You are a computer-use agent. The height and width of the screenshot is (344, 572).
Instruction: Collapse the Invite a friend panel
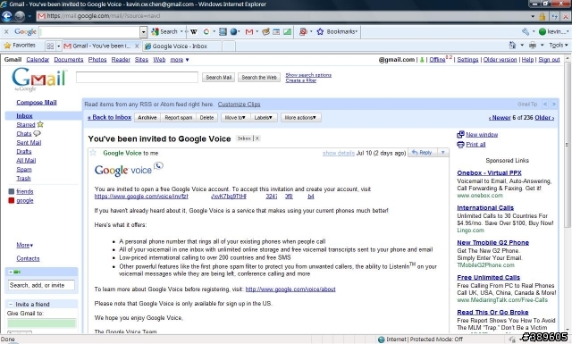10,304
